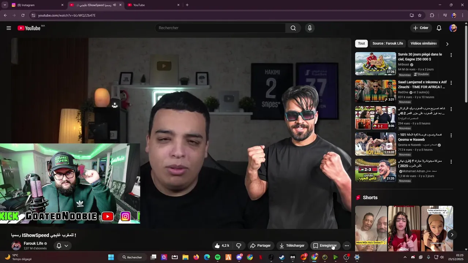Open a new browser tab
This screenshot has height=263, width=468.
(187, 5)
